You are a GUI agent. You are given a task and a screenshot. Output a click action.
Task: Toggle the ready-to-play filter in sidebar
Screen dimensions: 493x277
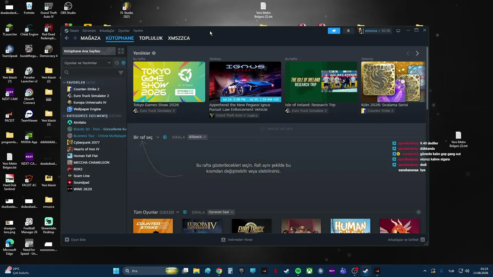tap(123, 63)
